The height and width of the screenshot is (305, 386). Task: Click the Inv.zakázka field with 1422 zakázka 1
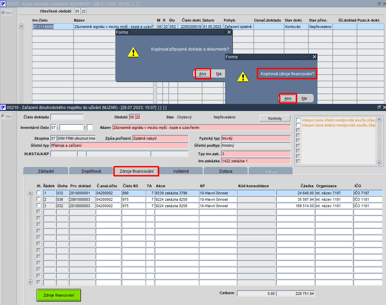(256, 161)
